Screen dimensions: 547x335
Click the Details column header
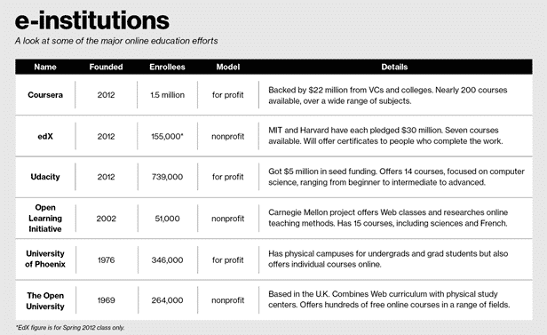click(394, 67)
